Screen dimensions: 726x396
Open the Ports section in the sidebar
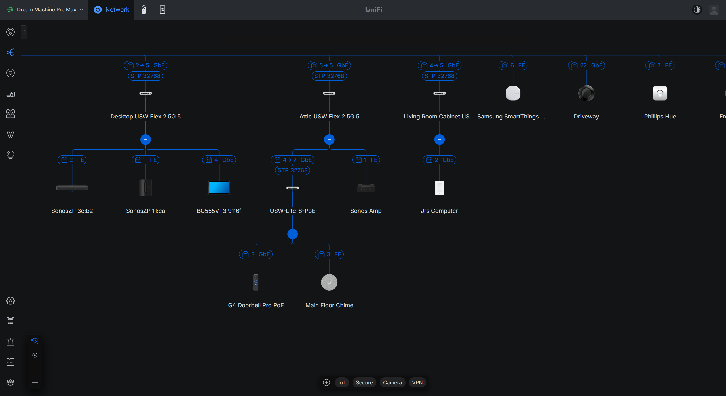click(x=10, y=114)
